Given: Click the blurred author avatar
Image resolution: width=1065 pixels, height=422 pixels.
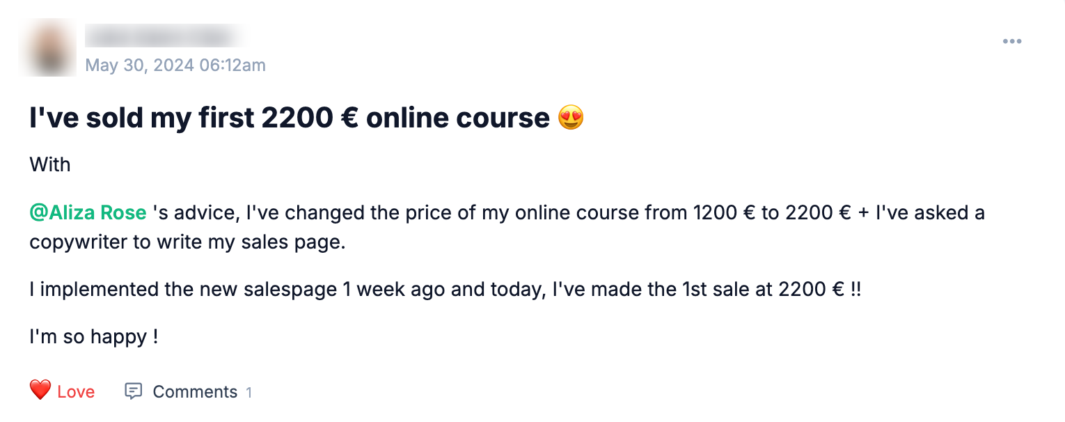Looking at the screenshot, I should point(52,47).
